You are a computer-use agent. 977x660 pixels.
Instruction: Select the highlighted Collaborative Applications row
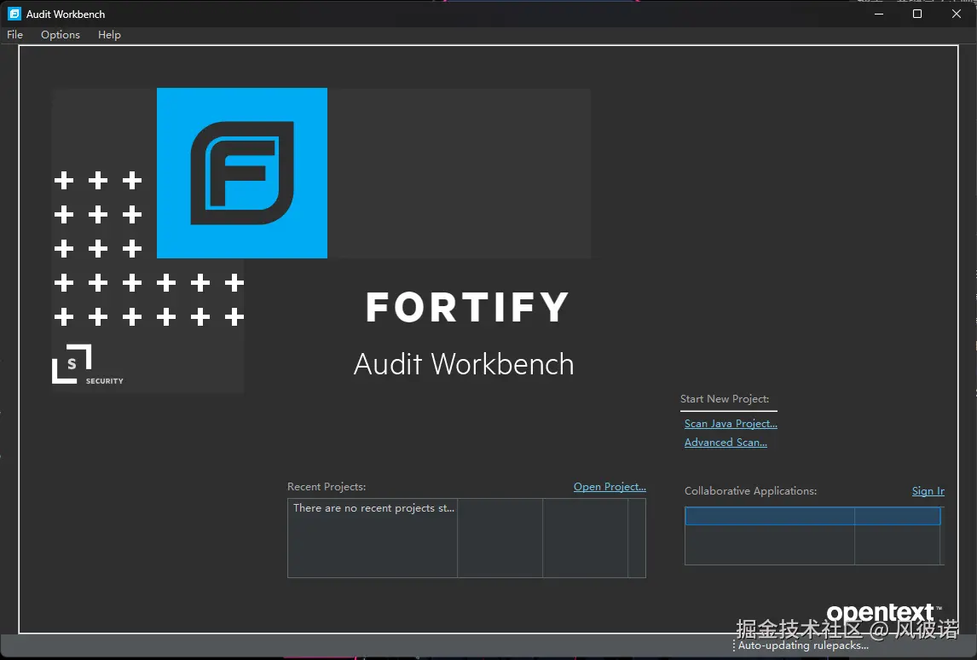coord(812,516)
